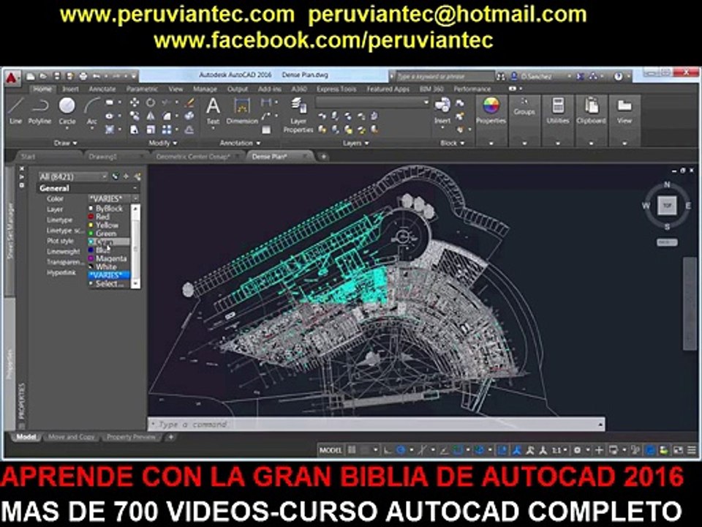Toggle the PICKADD icon in Properties palette
This screenshot has width=702, height=527.
pyautogui.click(x=116, y=176)
